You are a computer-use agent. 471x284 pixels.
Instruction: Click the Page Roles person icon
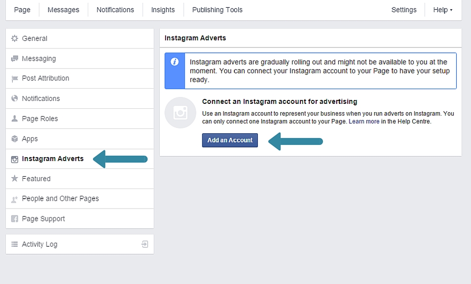pyautogui.click(x=14, y=118)
